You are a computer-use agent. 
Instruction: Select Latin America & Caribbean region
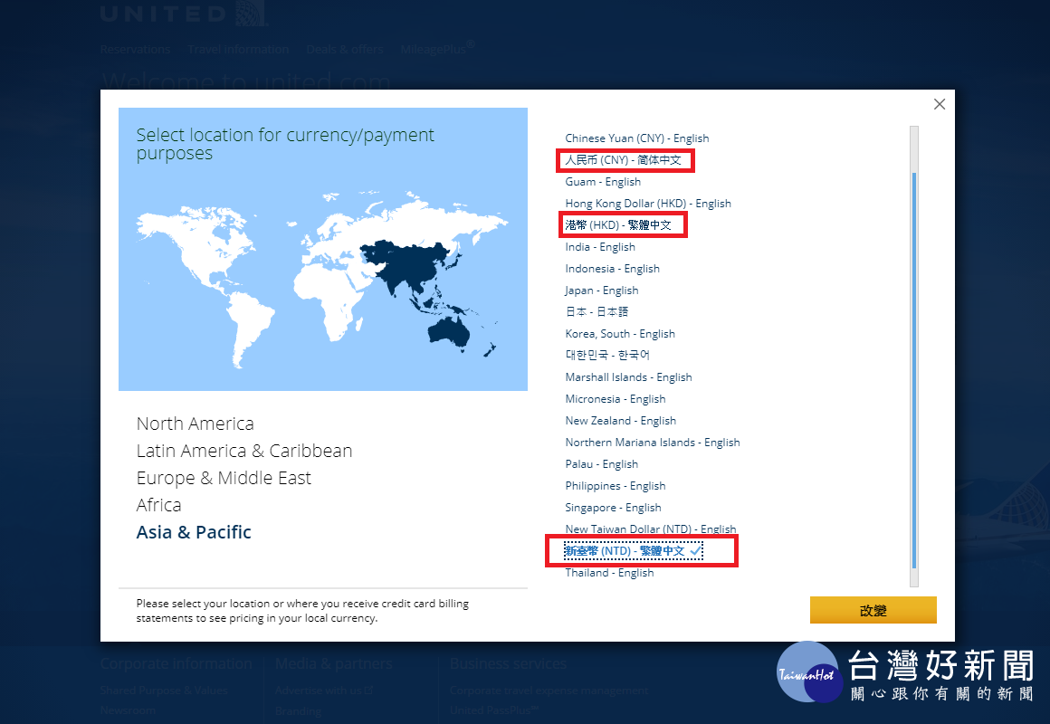[x=243, y=451]
